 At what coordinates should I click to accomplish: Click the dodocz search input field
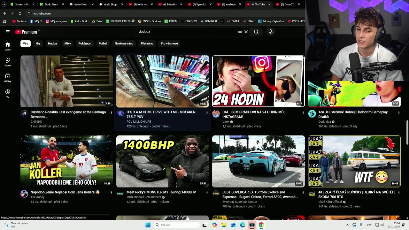(x=187, y=32)
